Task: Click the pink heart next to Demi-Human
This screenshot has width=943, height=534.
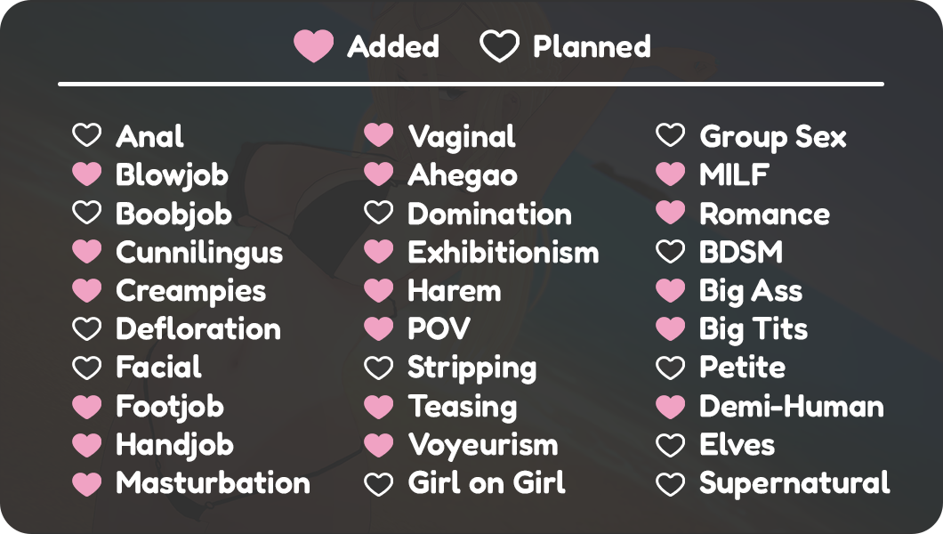Action: pos(670,406)
